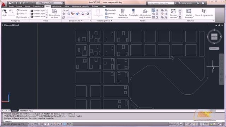Click the tile vertically windows icon
This screenshot has width=226, height=127.
coord(180,14)
